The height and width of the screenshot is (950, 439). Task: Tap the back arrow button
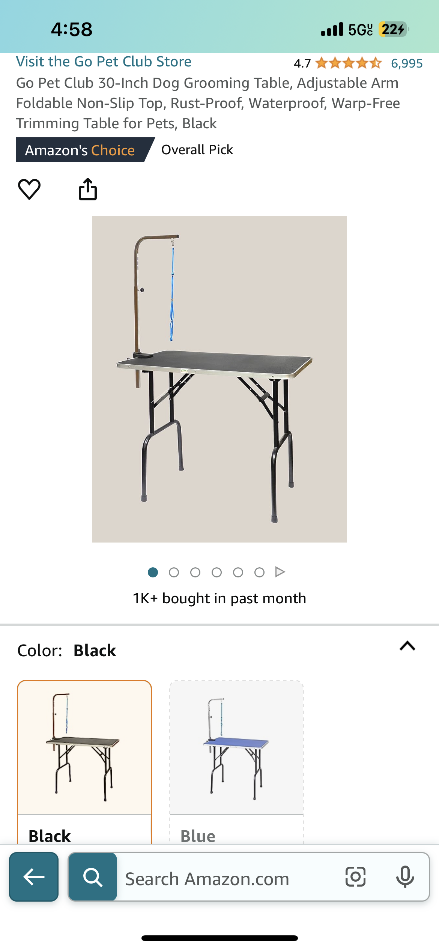(34, 877)
